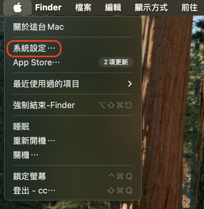Open the 顯示方式 menu
204x209 pixels.
(x=151, y=7)
